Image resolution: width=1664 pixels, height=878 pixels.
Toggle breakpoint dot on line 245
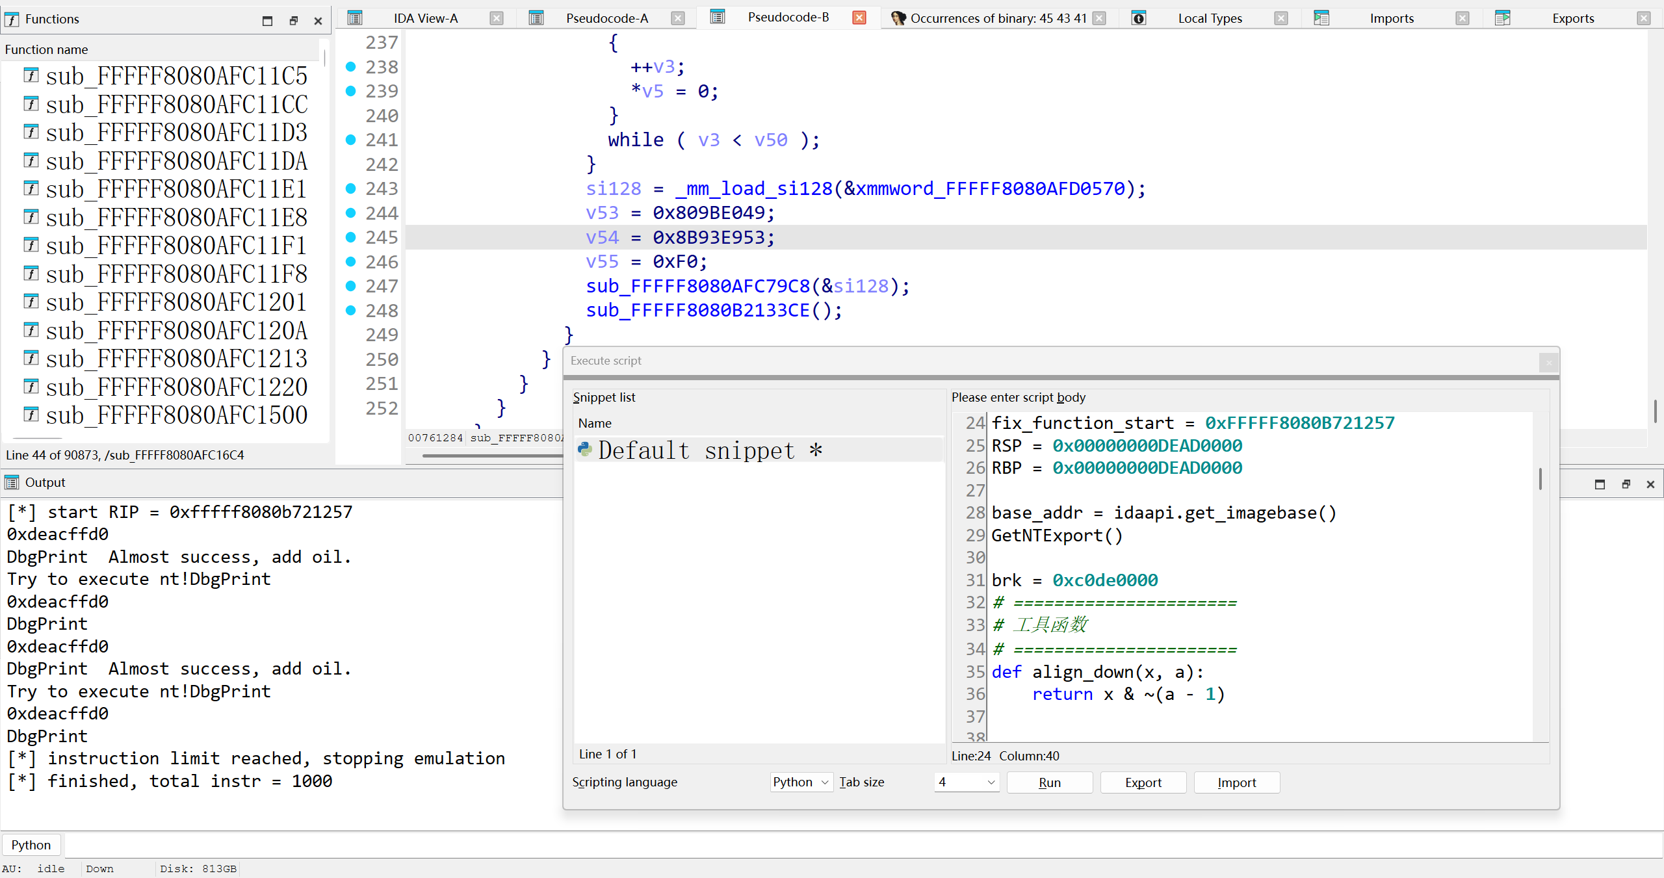351,237
